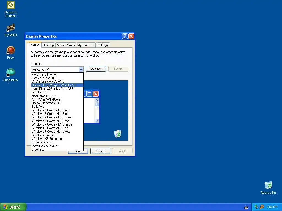Switch to the Settings tab

(x=103, y=45)
